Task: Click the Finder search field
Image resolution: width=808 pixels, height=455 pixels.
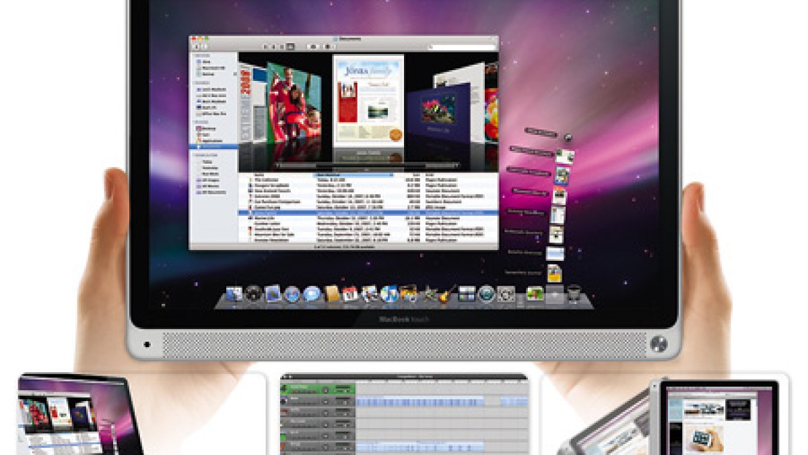Action: [x=461, y=47]
